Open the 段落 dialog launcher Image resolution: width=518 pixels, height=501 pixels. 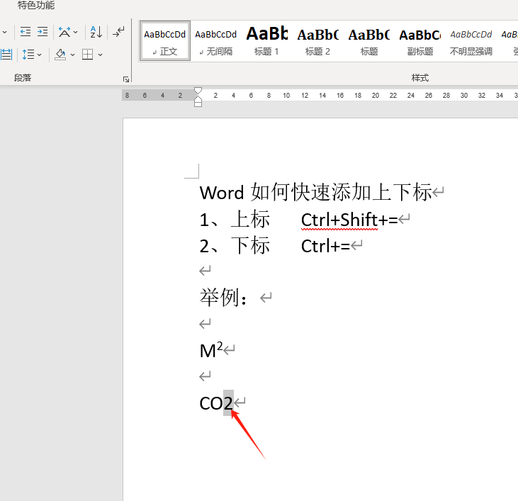tap(126, 79)
